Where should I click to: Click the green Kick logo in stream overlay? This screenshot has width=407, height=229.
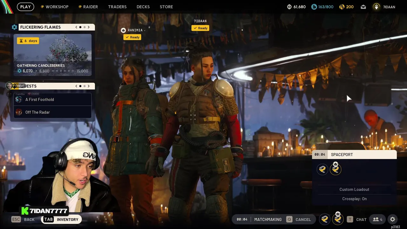point(25,211)
